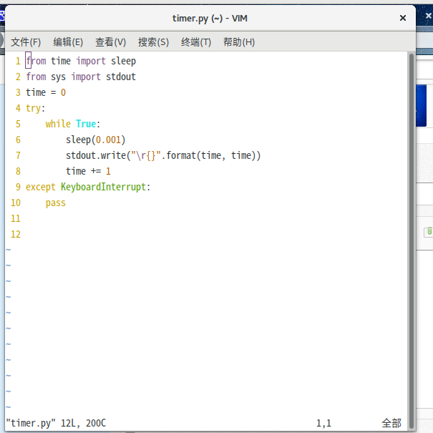Click 'except KeyboardInterrupt:' on line 9

(x=88, y=187)
